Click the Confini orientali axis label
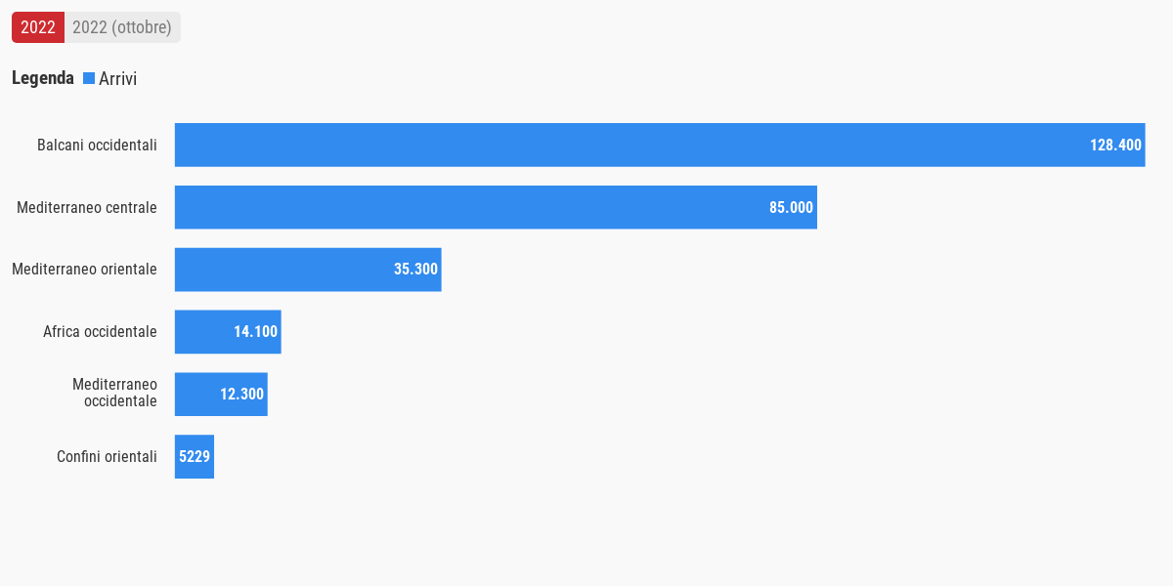1173x586 pixels. (x=107, y=457)
